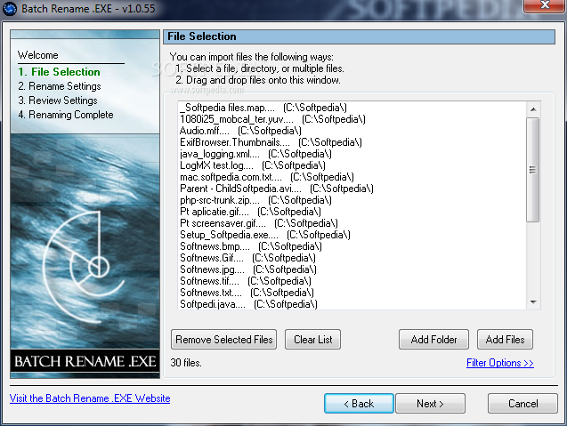Image resolution: width=567 pixels, height=426 pixels.
Task: Click the file list scroll down arrow
Action: (533, 302)
